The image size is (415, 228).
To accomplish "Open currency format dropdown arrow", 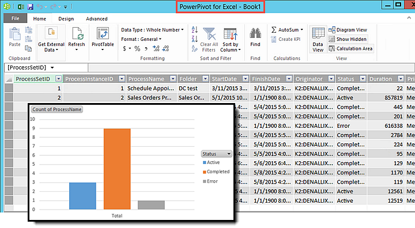I will click(x=130, y=48).
